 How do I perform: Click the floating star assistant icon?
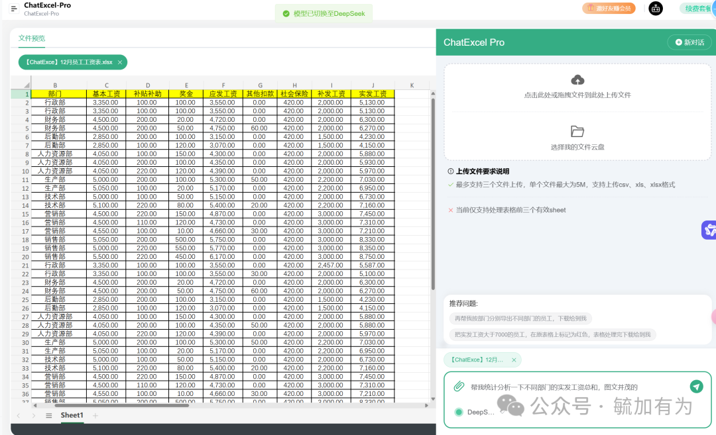coord(709,230)
